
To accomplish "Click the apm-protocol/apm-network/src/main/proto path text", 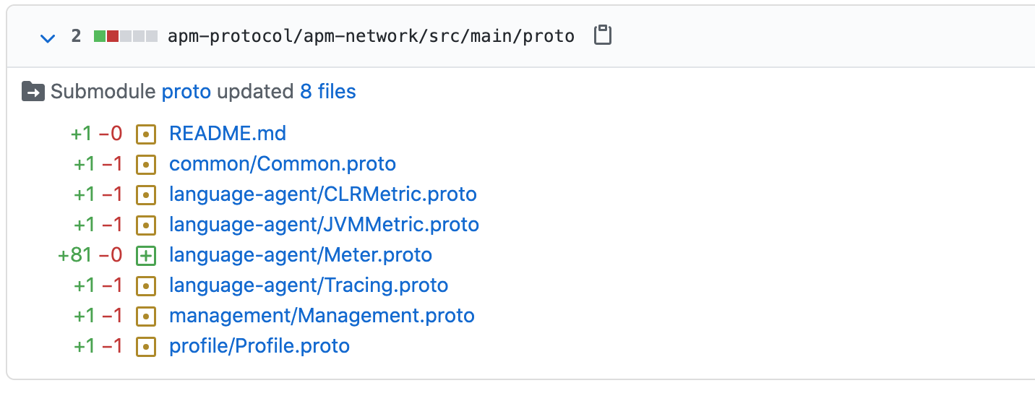I will click(x=371, y=36).
